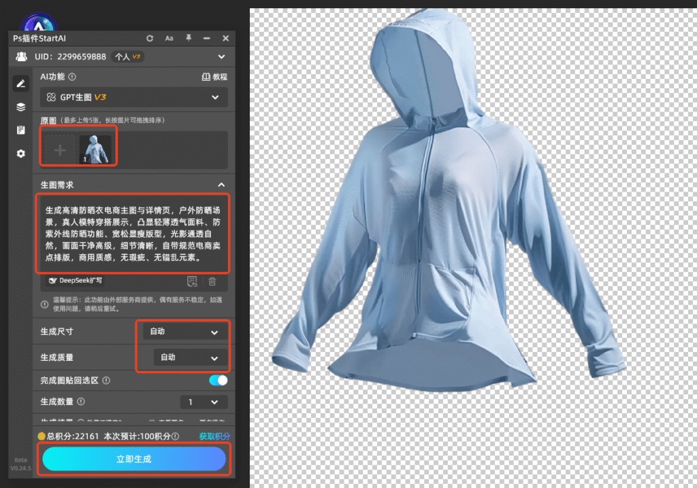Open the settings gear sidebar icon

21,154
